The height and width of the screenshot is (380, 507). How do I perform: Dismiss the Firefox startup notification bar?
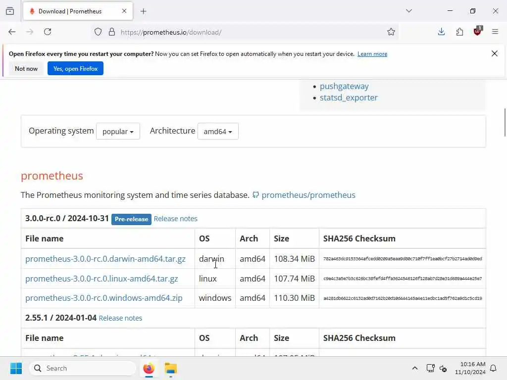point(495,53)
